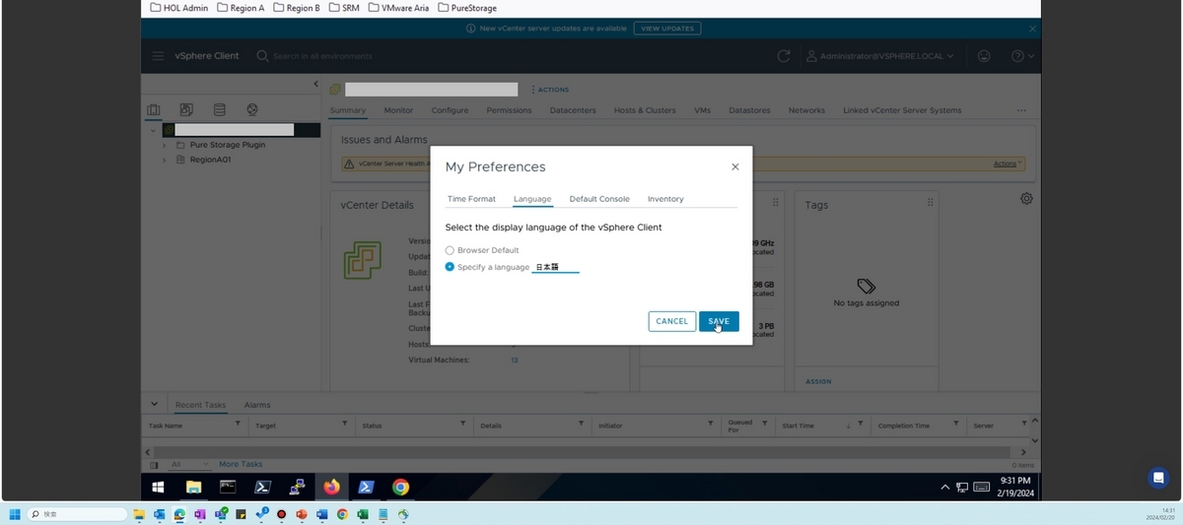
Task: Filter the Task Name column
Action: point(238,424)
